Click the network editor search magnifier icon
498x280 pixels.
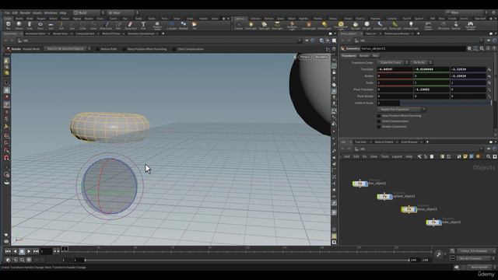click(x=489, y=156)
